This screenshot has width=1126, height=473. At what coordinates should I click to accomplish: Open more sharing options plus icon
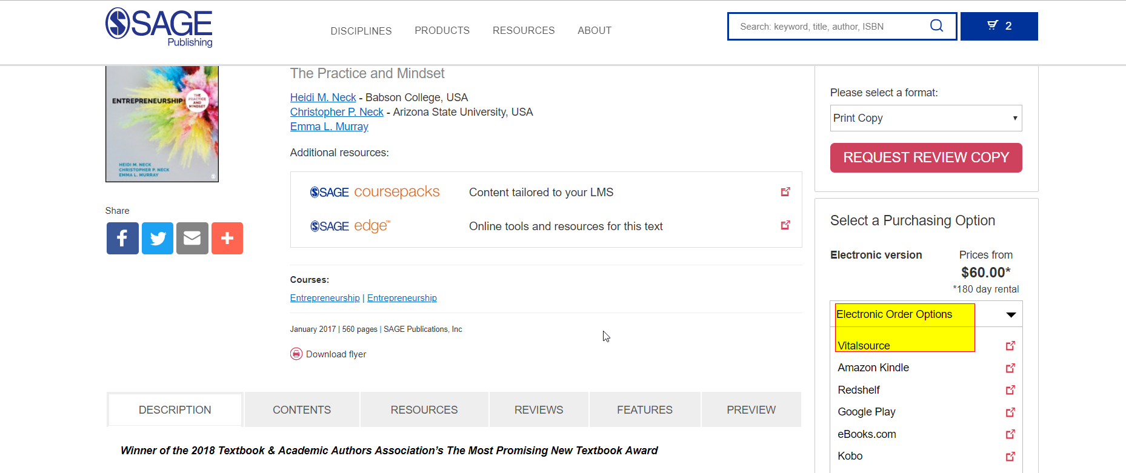point(227,238)
